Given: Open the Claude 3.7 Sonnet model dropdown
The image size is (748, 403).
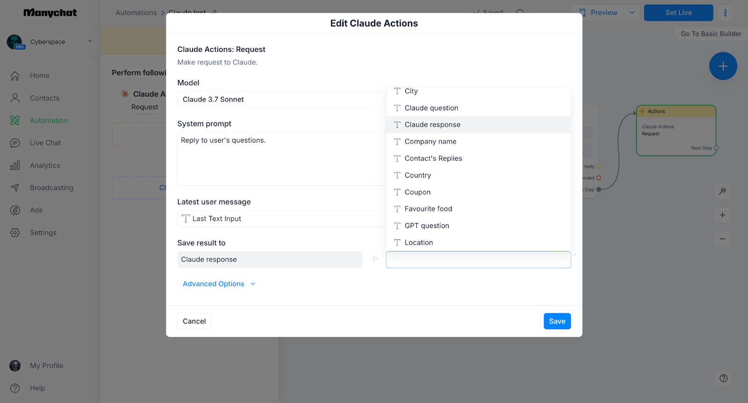Looking at the screenshot, I should 280,100.
